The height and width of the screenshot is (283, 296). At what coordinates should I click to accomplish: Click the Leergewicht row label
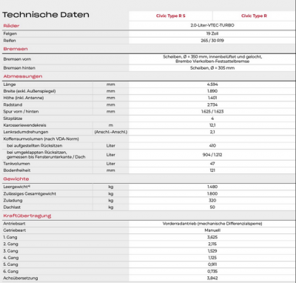[x=17, y=187]
